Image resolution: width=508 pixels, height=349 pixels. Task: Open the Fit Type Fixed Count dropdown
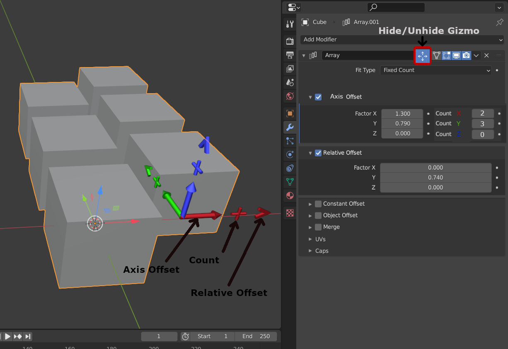point(436,70)
